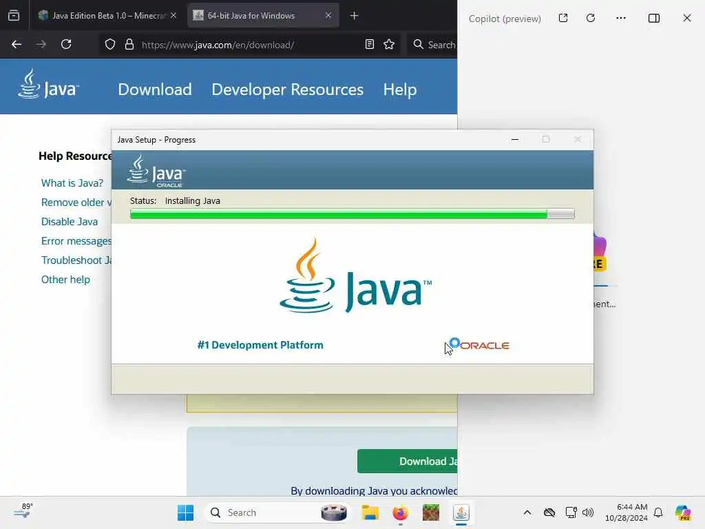The height and width of the screenshot is (529, 705).
Task: Bookmark this page with the star
Action: [390, 44]
